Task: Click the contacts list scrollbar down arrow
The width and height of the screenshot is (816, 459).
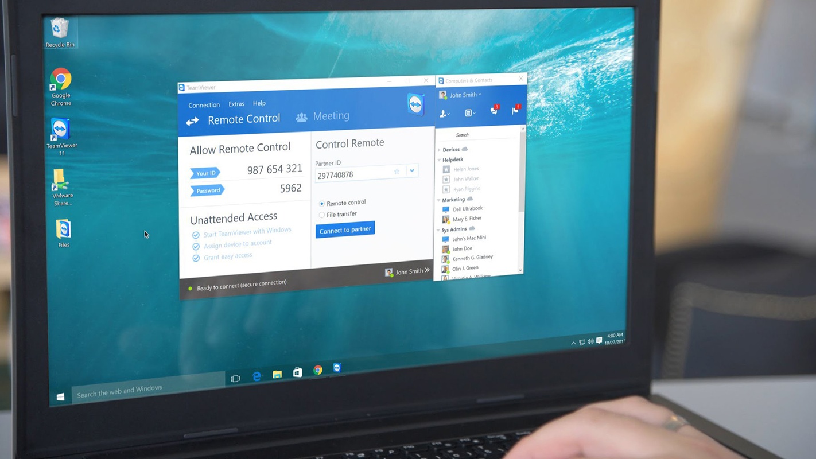Action: click(520, 270)
